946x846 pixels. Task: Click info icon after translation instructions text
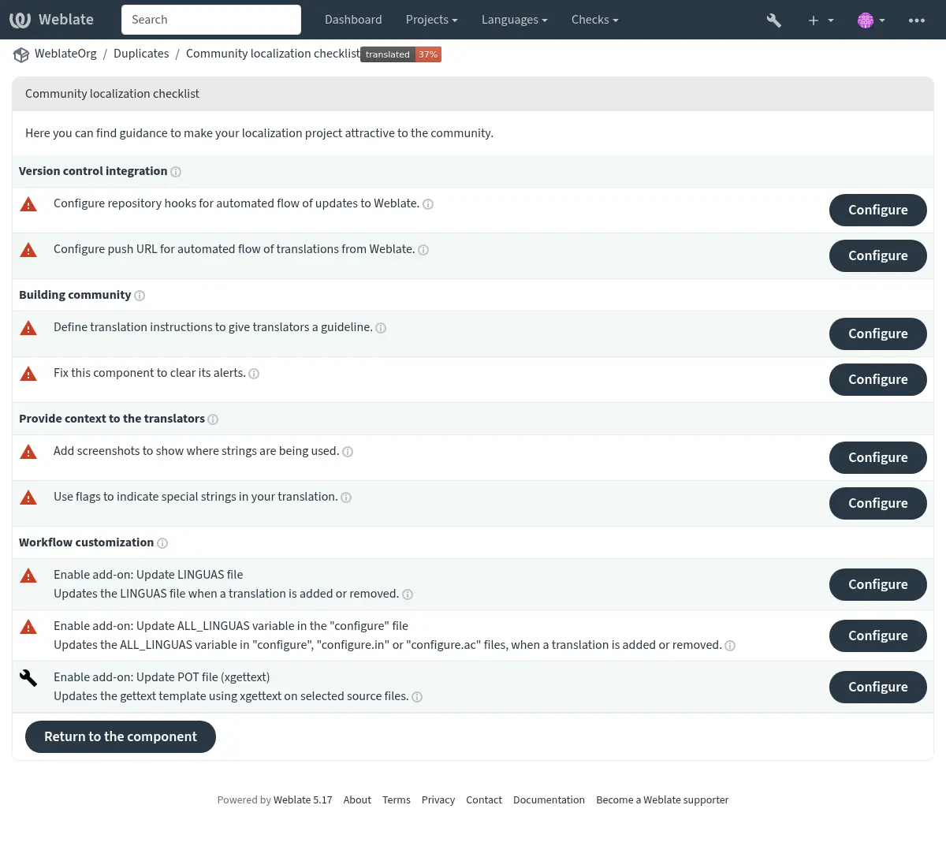coord(381,328)
